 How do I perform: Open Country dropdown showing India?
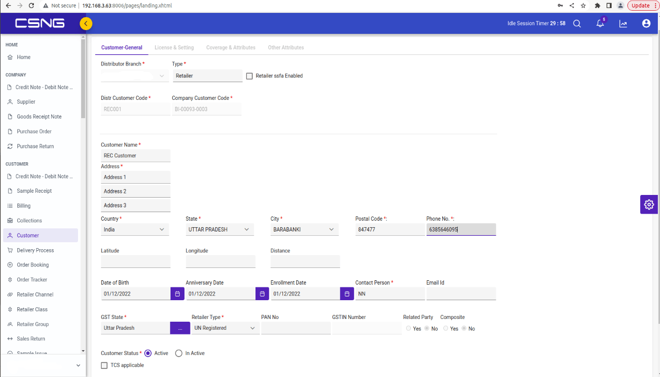[x=135, y=230]
